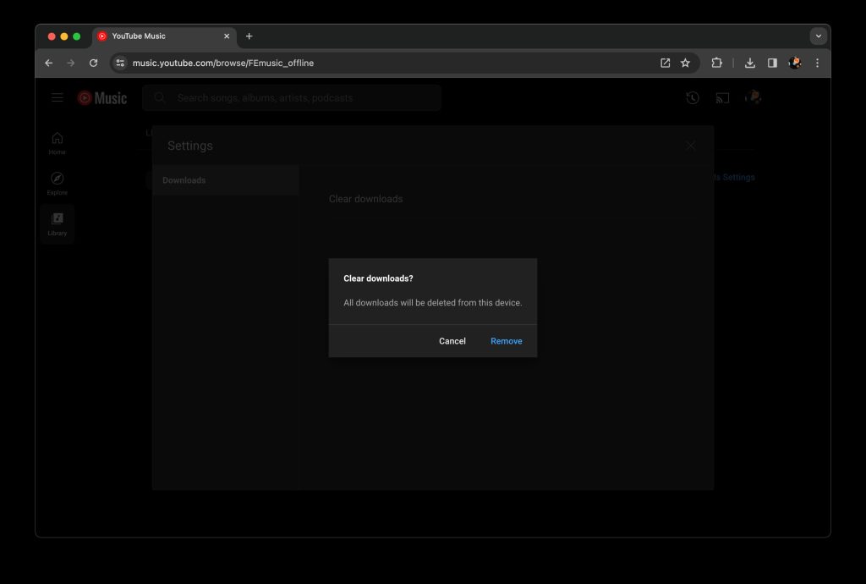866x584 pixels.
Task: Select the Downloads settings tab
Action: coord(225,180)
